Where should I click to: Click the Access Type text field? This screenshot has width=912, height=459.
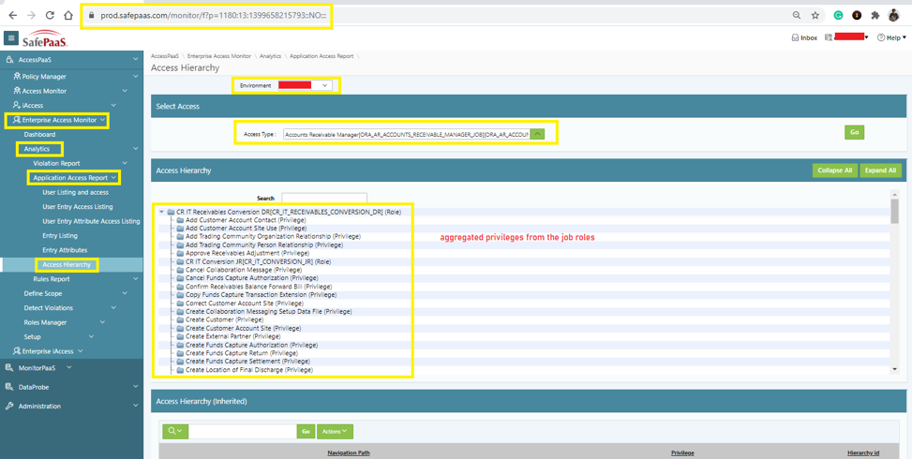click(x=407, y=134)
